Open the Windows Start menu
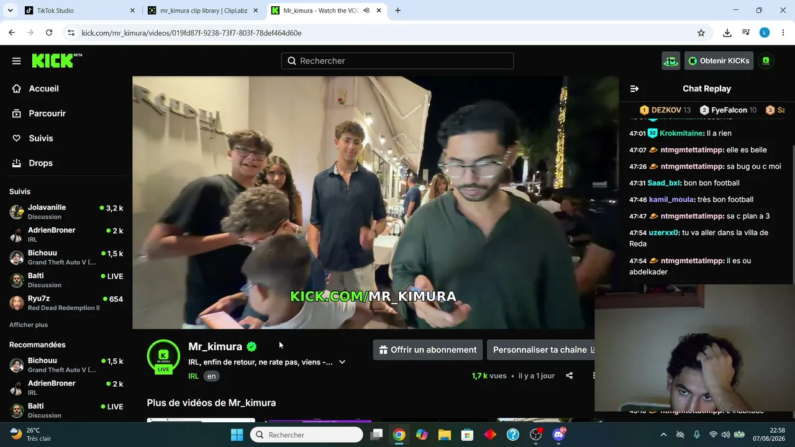 tap(237, 435)
